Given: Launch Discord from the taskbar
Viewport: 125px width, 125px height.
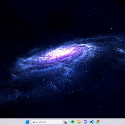Looking at the screenshot, I should (85, 122).
